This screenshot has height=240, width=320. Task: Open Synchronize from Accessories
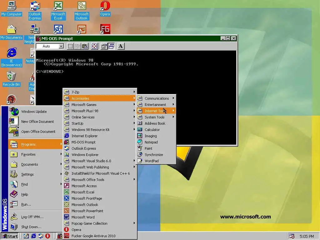pyautogui.click(x=156, y=154)
